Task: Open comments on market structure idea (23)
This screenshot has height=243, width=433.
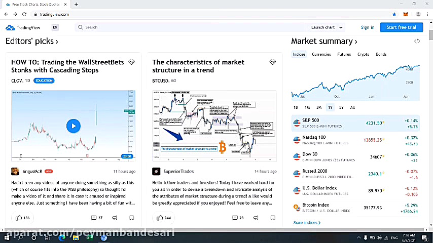Action: click(238, 218)
